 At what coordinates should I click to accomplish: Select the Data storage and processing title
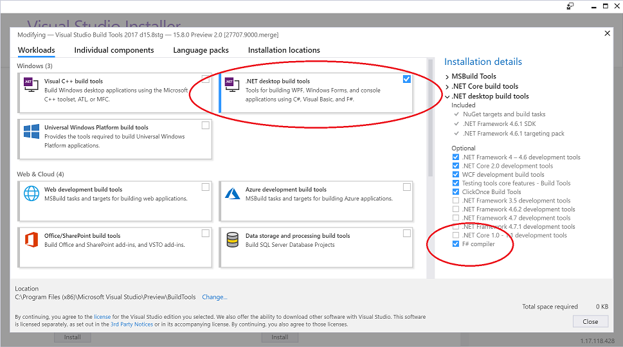[298, 236]
